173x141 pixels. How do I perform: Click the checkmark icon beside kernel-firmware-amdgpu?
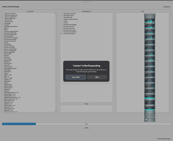tap(62, 25)
